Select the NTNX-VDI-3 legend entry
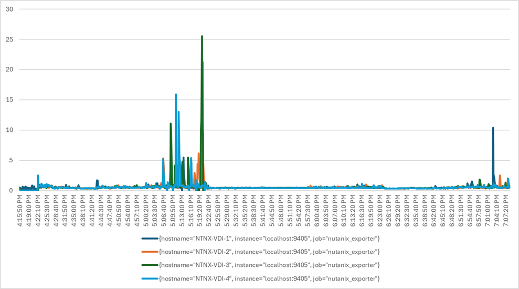This screenshot has width=519, height=289. [x=260, y=265]
